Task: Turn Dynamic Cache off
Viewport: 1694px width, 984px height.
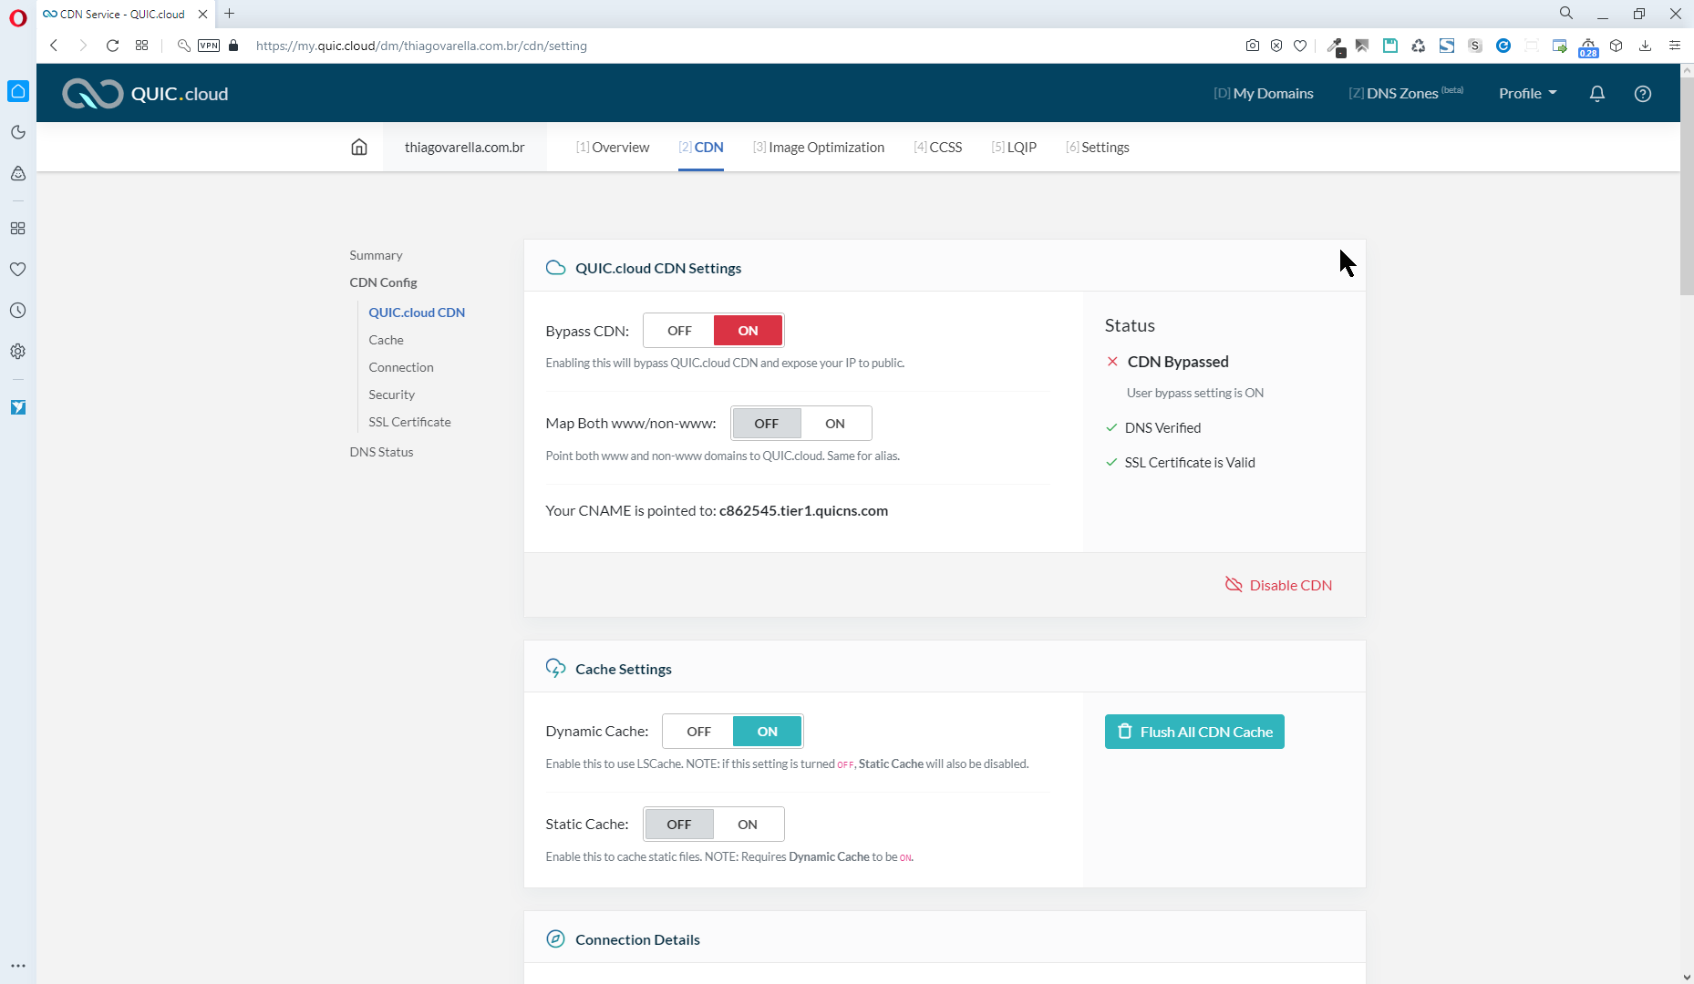Action: (x=698, y=732)
